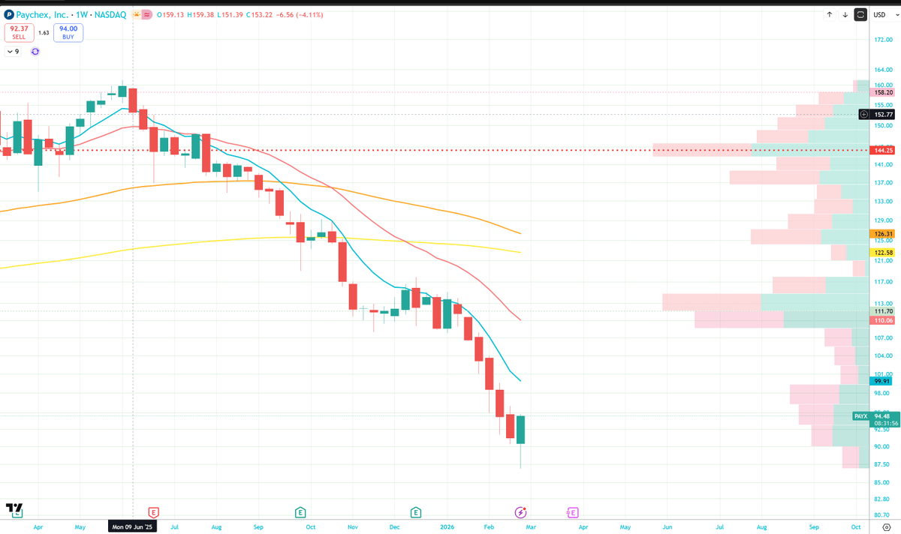Expand the collapsed 9 indicators legend
901x534 pixels.
[13, 52]
